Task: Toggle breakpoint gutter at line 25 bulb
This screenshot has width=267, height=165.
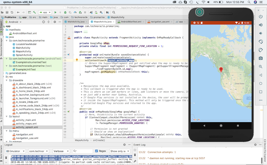Action: coord(77,60)
